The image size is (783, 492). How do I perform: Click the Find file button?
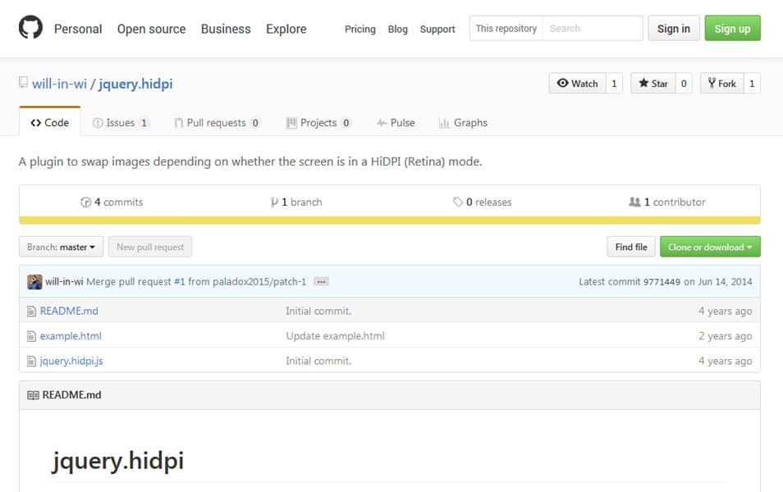(630, 246)
